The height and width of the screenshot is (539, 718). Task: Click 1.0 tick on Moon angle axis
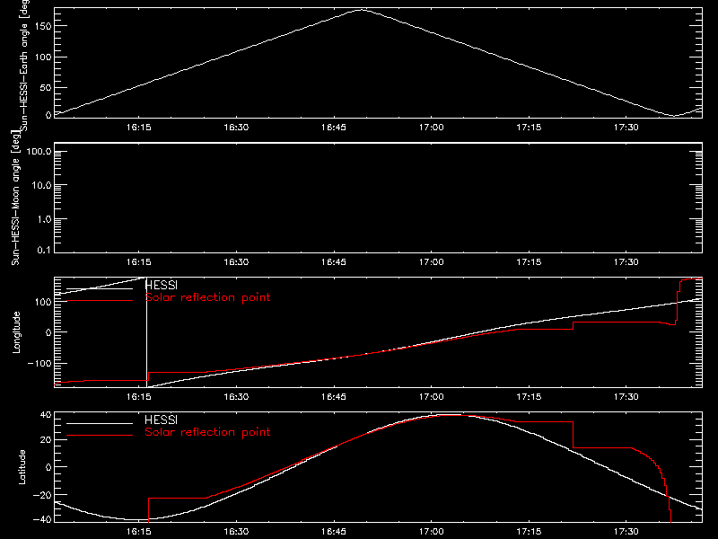tap(44, 219)
